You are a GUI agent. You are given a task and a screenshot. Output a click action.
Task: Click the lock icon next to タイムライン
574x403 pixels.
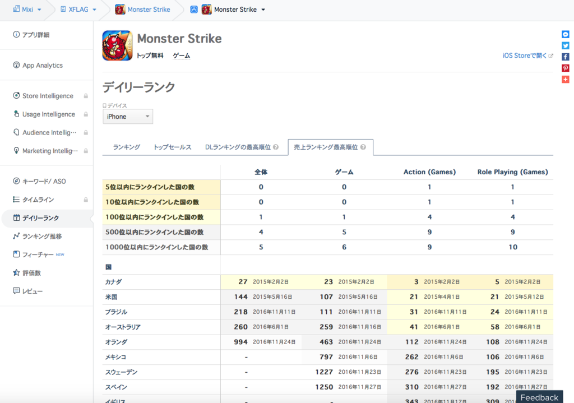[x=86, y=200]
